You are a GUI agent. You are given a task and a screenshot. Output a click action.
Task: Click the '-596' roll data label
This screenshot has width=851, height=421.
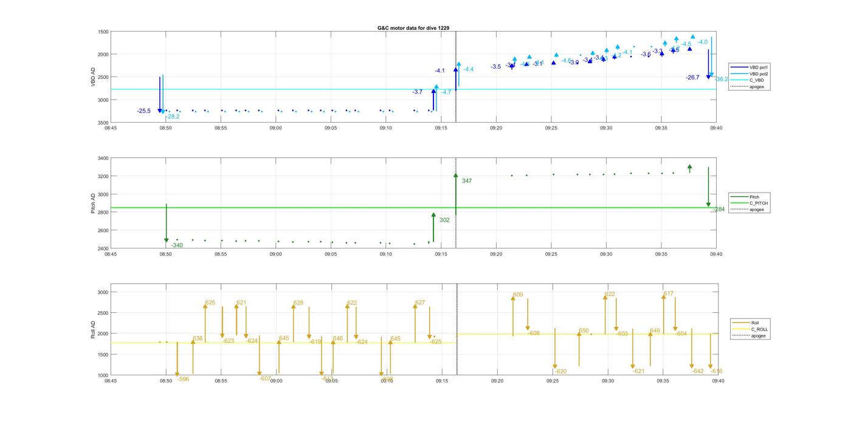pos(183,379)
